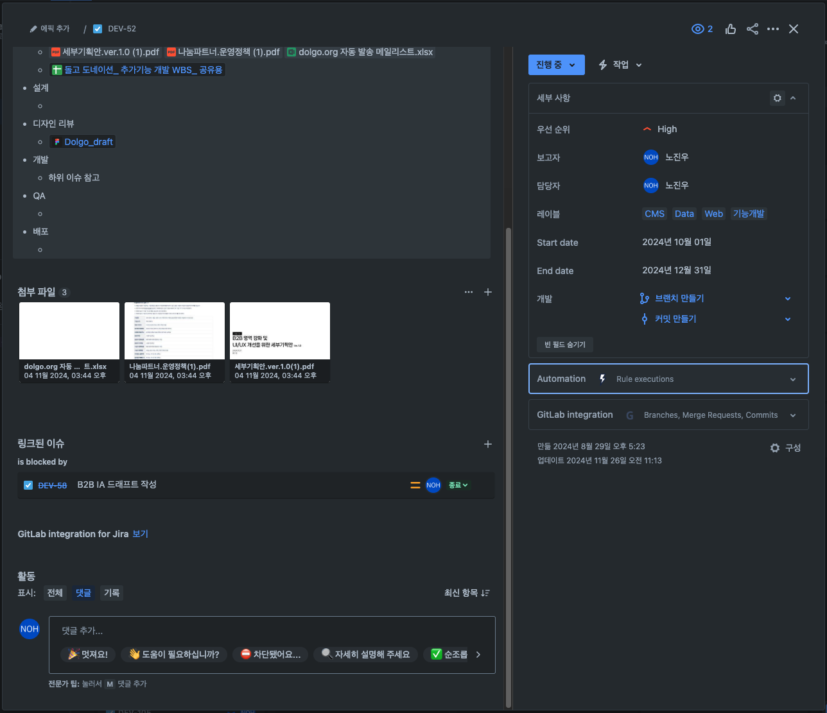The width and height of the screenshot is (827, 713).
Task: Open the linked issue DEV-58 key
Action: click(53, 486)
